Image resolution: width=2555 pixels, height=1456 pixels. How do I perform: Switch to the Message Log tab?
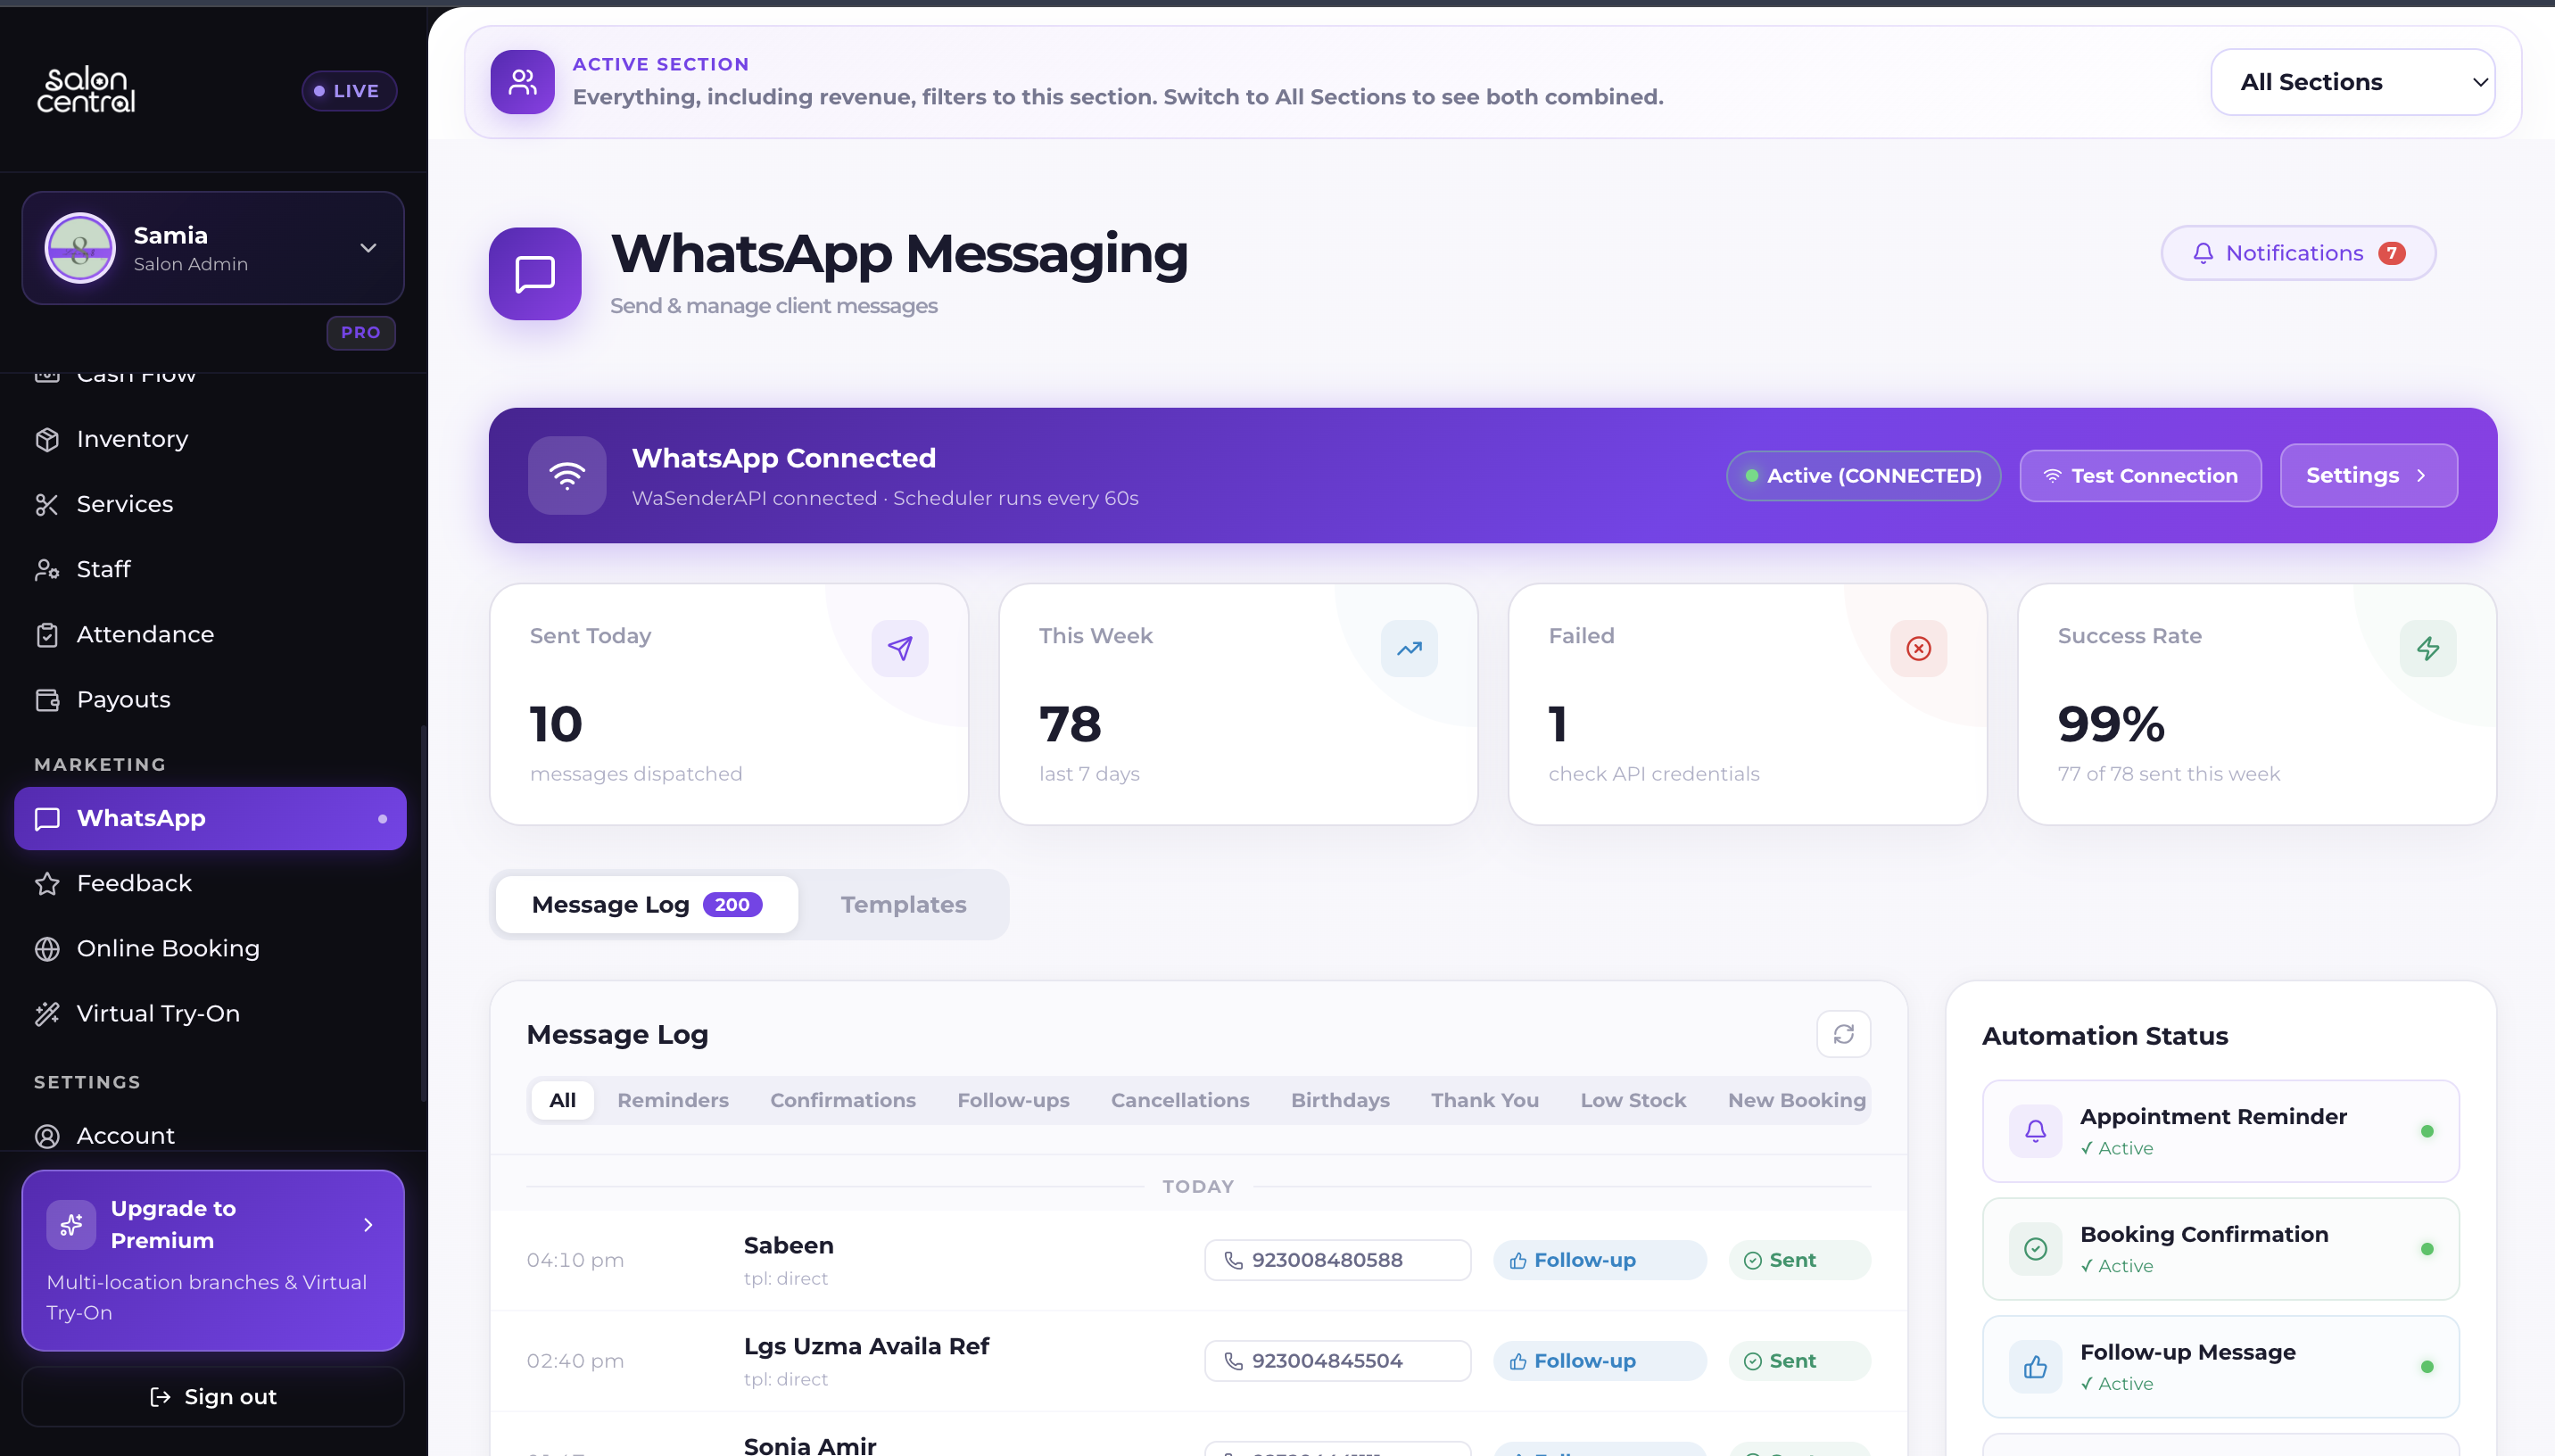click(x=647, y=904)
